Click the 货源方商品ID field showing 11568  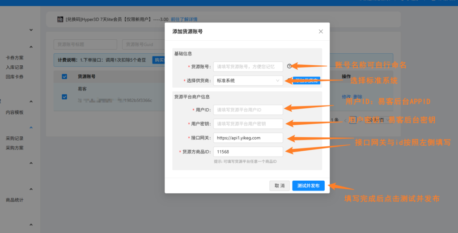(x=248, y=152)
